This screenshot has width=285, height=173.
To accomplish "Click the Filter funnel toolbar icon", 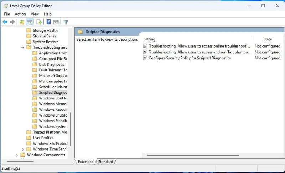I will click(66, 22).
